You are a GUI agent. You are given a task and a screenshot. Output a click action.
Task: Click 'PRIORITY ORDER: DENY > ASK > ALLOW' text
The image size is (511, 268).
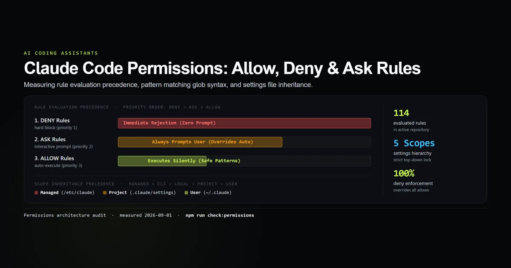coord(172,107)
